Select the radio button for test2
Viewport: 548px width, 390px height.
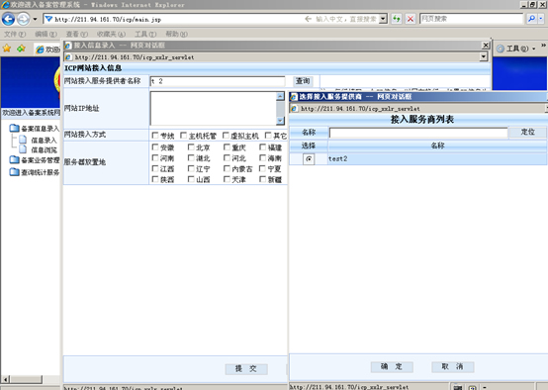click(x=309, y=158)
